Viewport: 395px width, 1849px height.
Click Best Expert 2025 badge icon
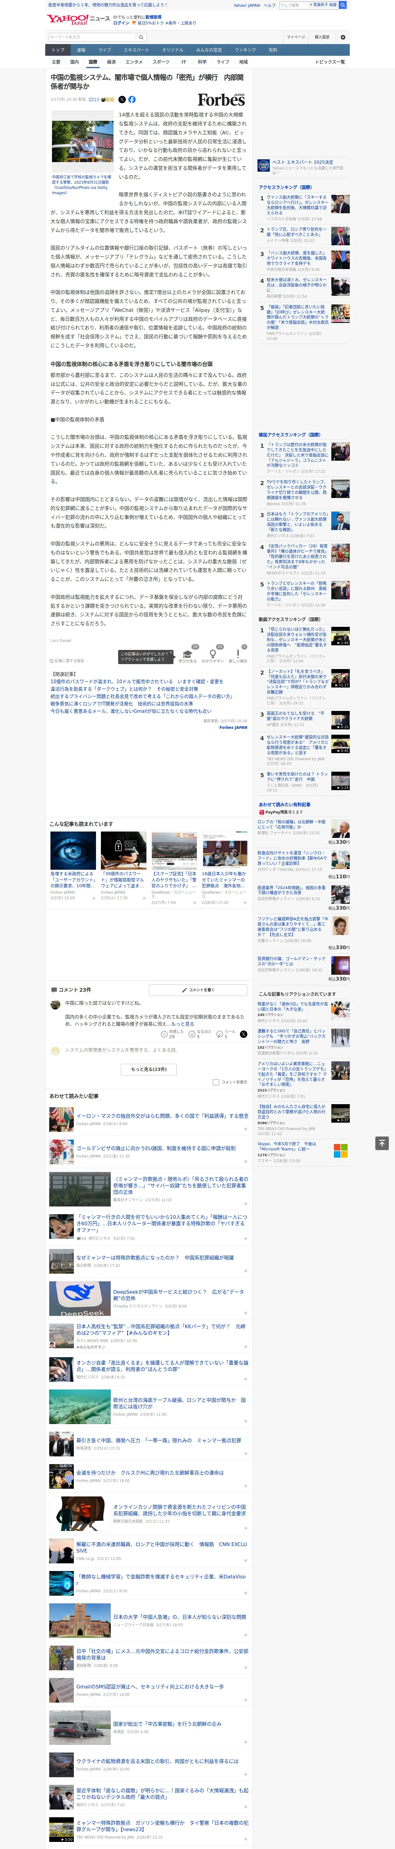point(264,166)
